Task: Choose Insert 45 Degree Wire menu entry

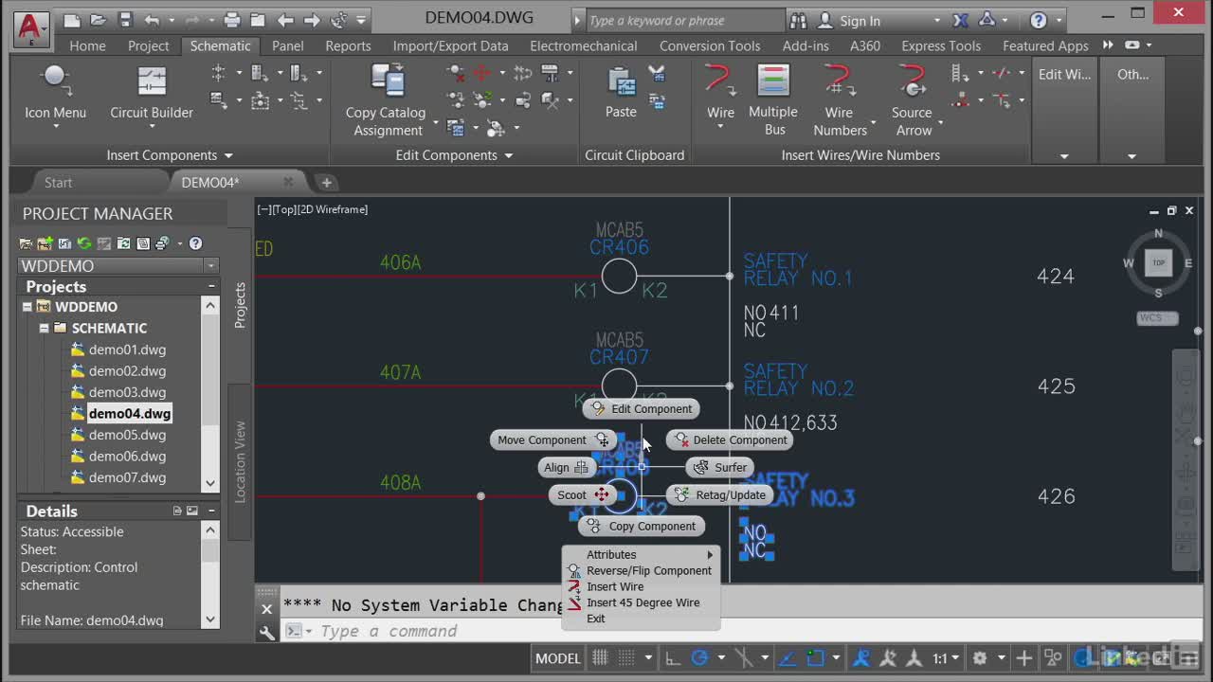Action: point(643,602)
